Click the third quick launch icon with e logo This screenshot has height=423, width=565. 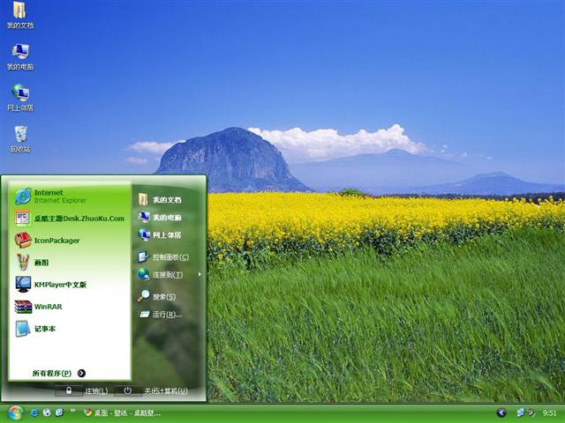[59, 412]
